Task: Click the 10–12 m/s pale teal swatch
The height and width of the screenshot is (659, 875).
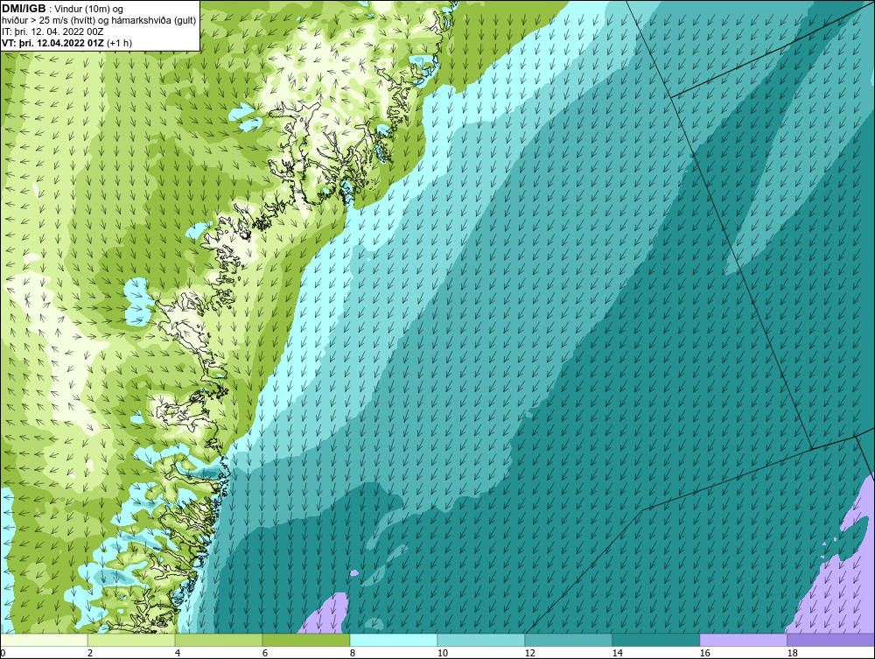Action: coord(481,640)
